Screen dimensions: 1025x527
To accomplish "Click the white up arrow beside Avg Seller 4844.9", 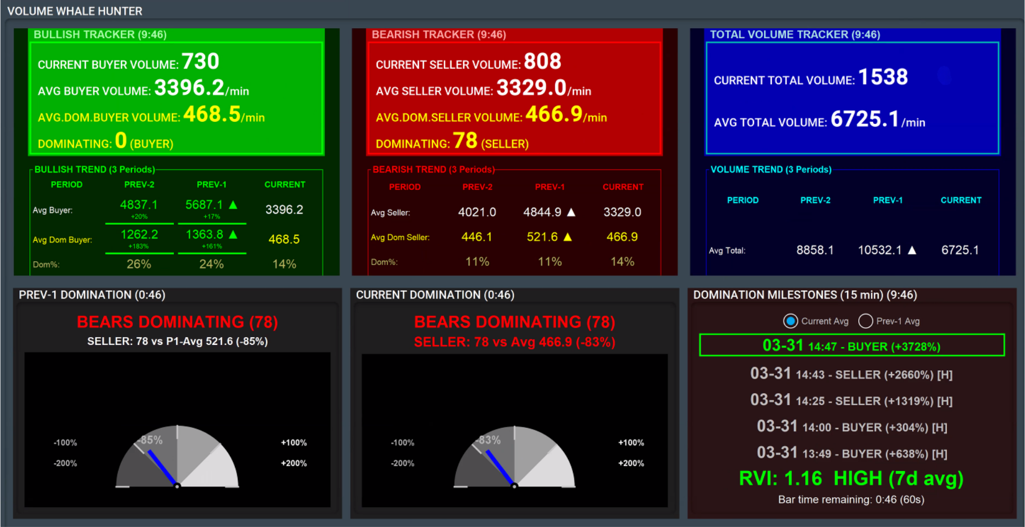I will pos(571,212).
